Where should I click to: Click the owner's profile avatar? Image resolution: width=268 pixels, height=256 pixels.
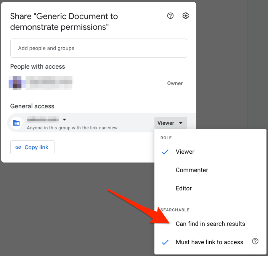click(17, 82)
